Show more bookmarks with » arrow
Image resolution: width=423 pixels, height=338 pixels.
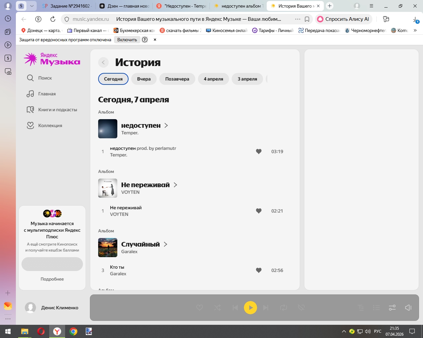click(x=415, y=30)
